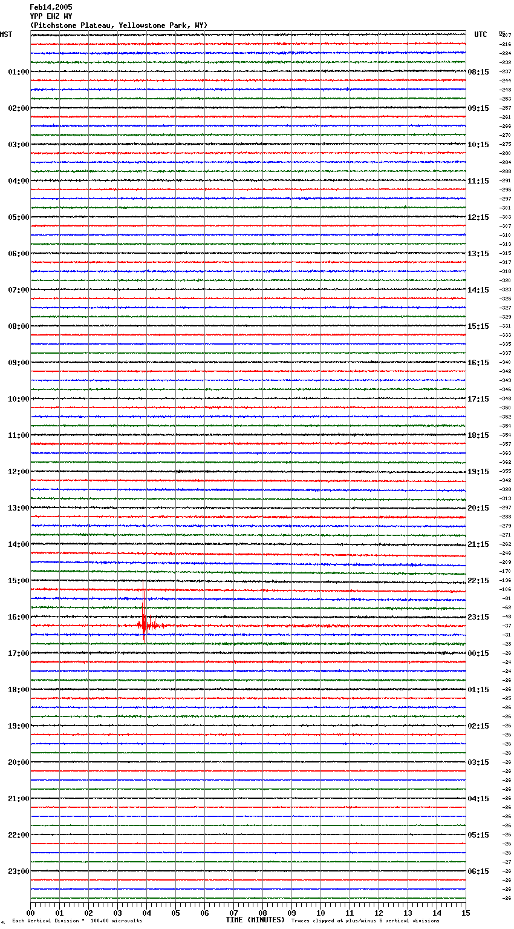Click the -106 DC offset value

tap(506, 589)
